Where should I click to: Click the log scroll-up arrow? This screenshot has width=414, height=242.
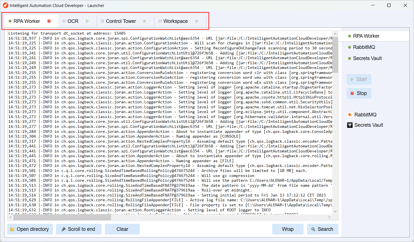[335, 34]
